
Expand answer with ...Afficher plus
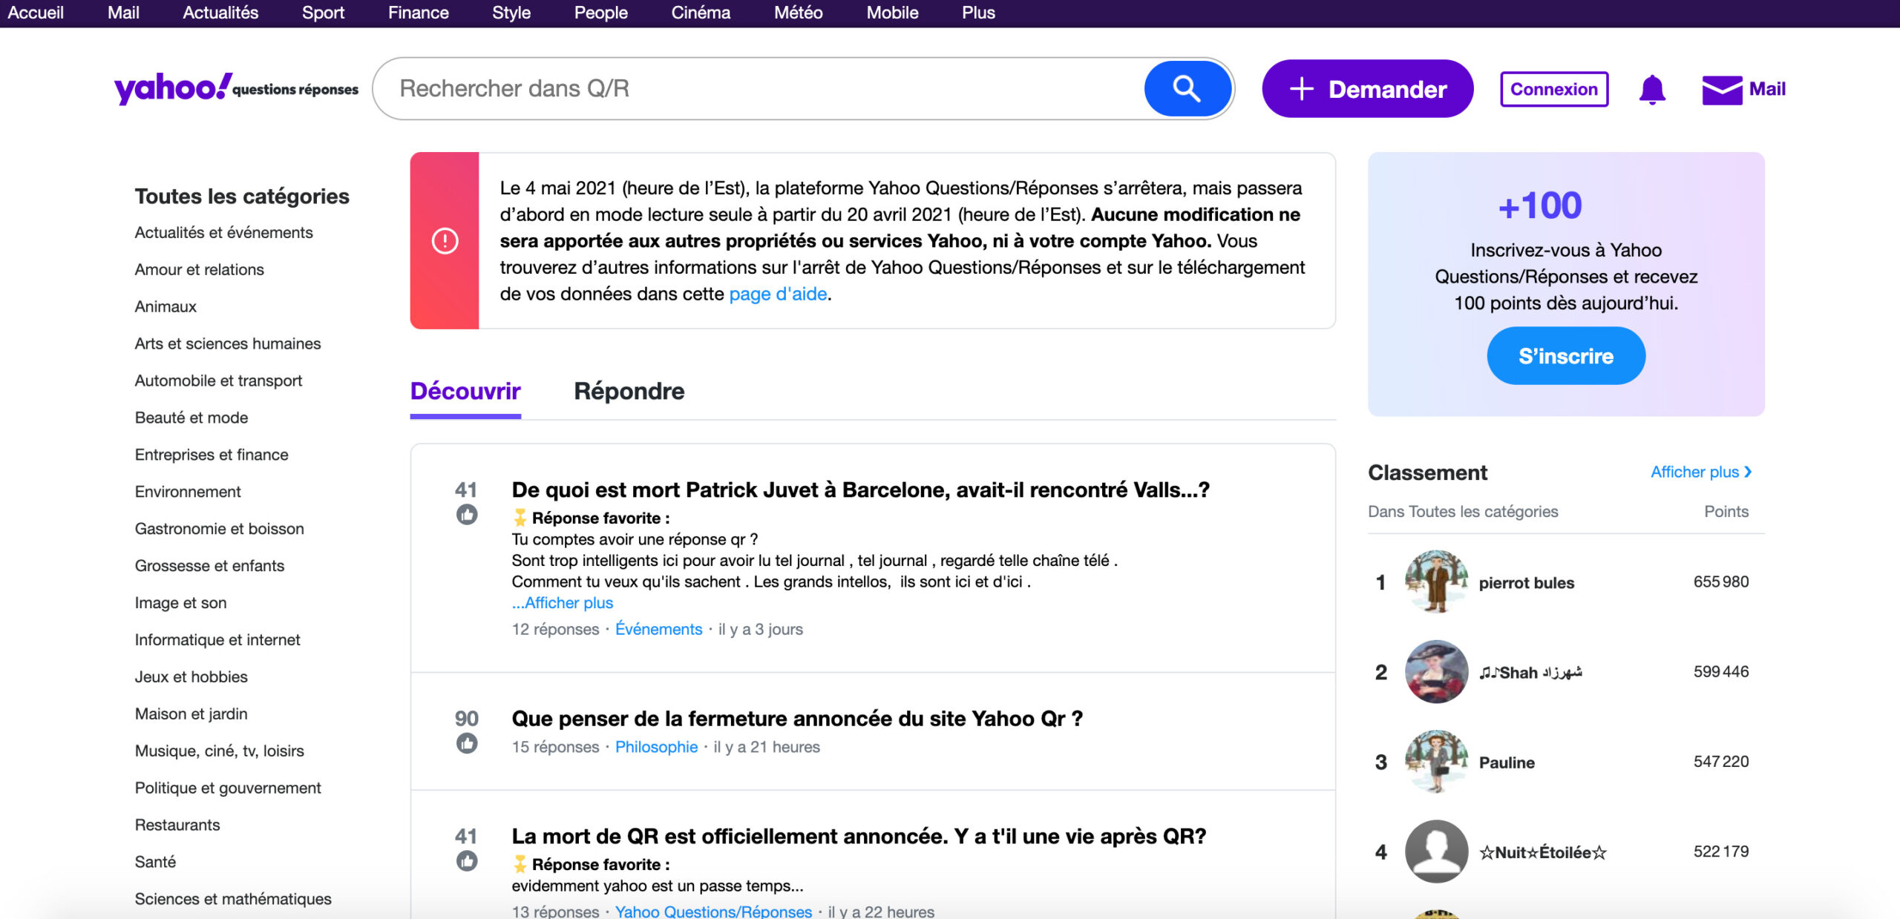(563, 602)
